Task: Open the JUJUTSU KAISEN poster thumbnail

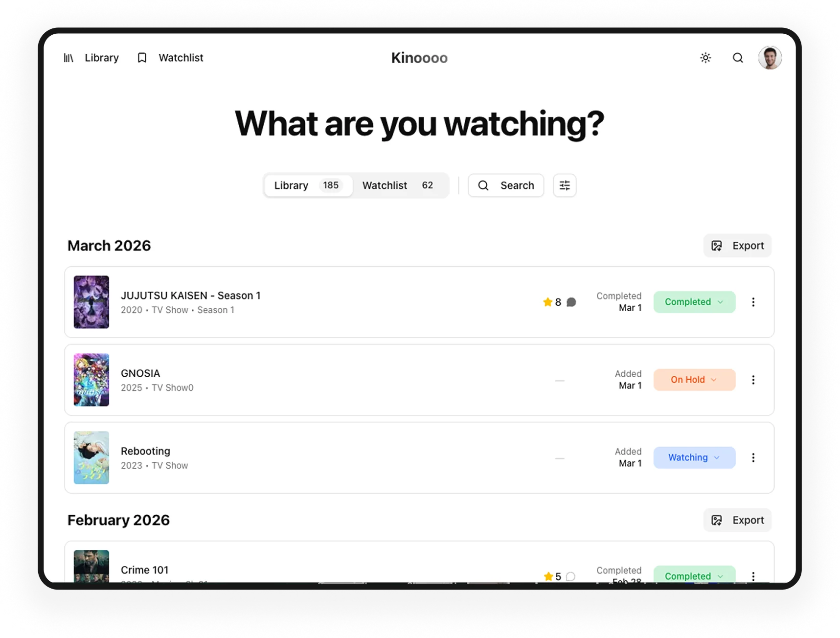Action: pos(91,302)
